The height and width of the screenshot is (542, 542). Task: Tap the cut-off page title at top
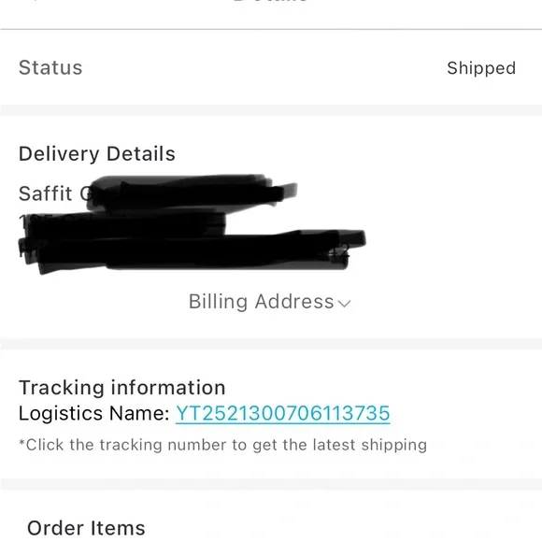point(271,1)
